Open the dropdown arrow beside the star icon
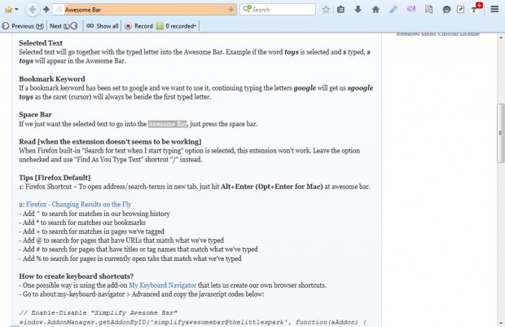The width and height of the screenshot is (505, 327). [16, 10]
